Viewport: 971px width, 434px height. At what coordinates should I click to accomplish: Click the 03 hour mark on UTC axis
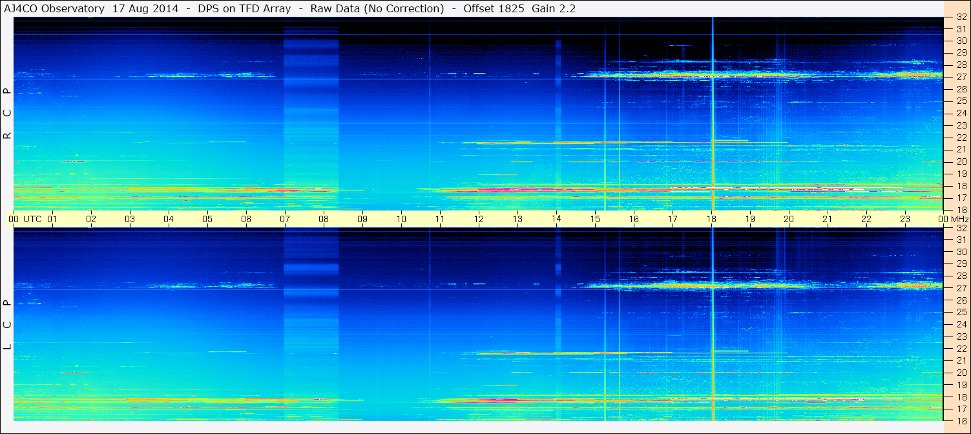pyautogui.click(x=130, y=219)
